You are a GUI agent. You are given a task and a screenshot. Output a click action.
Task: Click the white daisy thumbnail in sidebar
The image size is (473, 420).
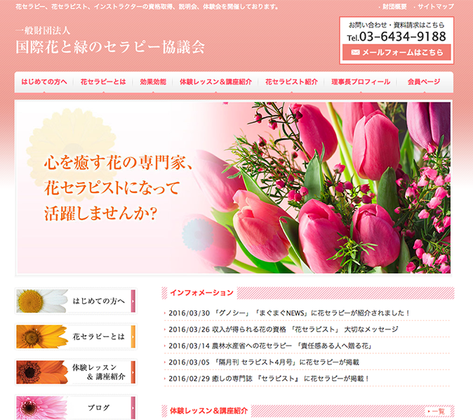pyautogui.click(x=42, y=301)
